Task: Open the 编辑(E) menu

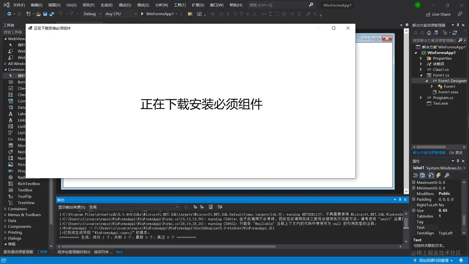Action: [x=37, y=5]
